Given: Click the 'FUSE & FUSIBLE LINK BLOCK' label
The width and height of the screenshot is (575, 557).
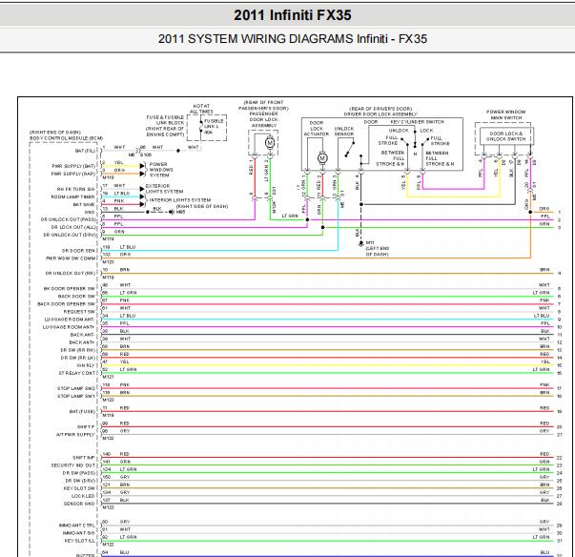Looking at the screenshot, I should pyautogui.click(x=165, y=120).
